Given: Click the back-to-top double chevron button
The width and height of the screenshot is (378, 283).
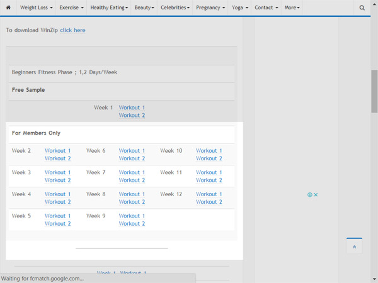Looking at the screenshot, I should (x=354, y=246).
